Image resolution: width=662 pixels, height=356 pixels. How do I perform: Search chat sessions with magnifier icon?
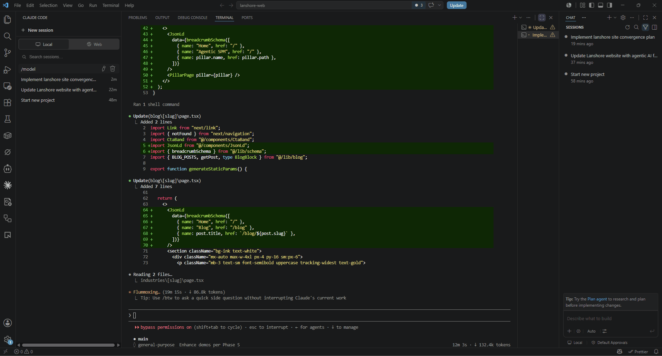[636, 27]
